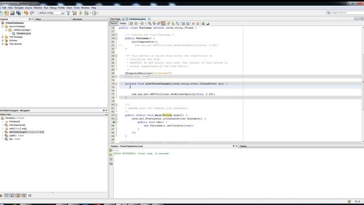This screenshot has width=364, height=205.
Task: Expand the Generated Code fold
Action: pos(116,77)
